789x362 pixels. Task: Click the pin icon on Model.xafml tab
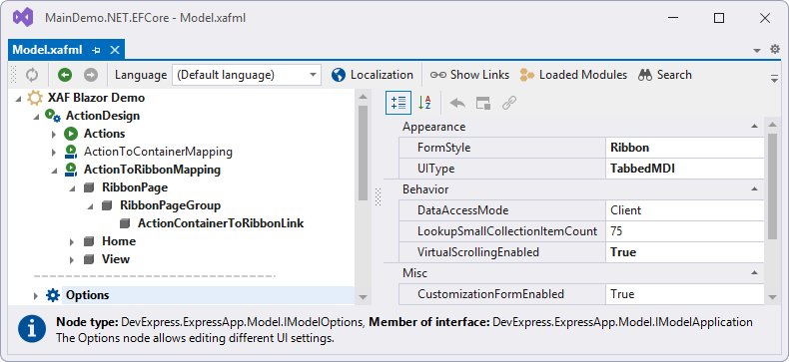(97, 50)
